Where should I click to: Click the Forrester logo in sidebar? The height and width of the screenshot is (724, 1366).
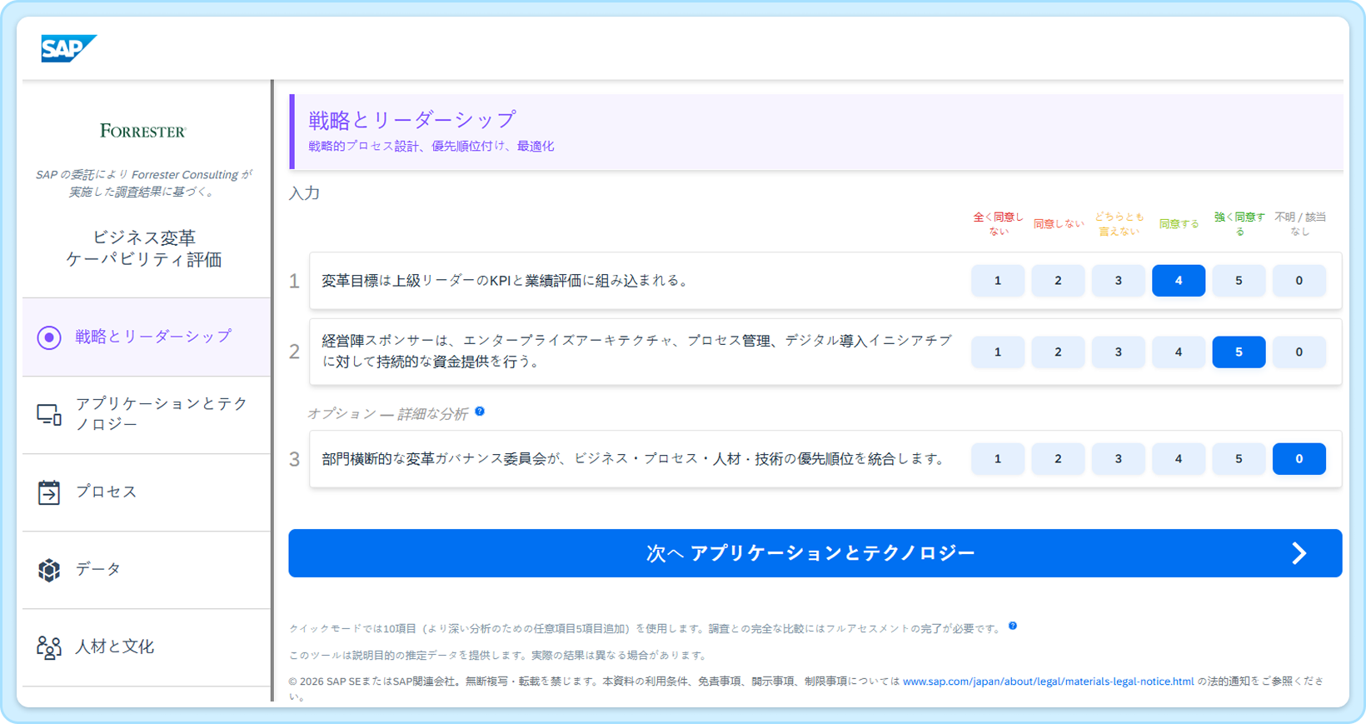click(143, 131)
